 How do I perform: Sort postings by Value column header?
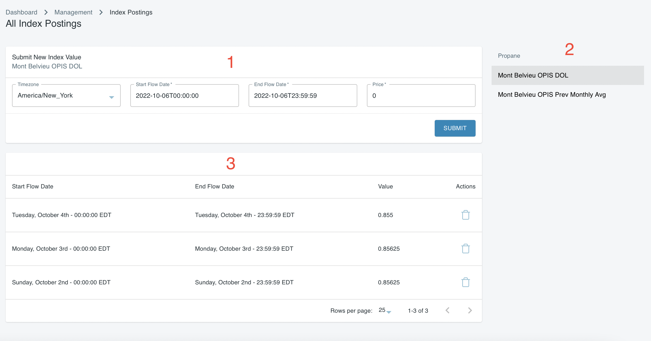pos(385,186)
